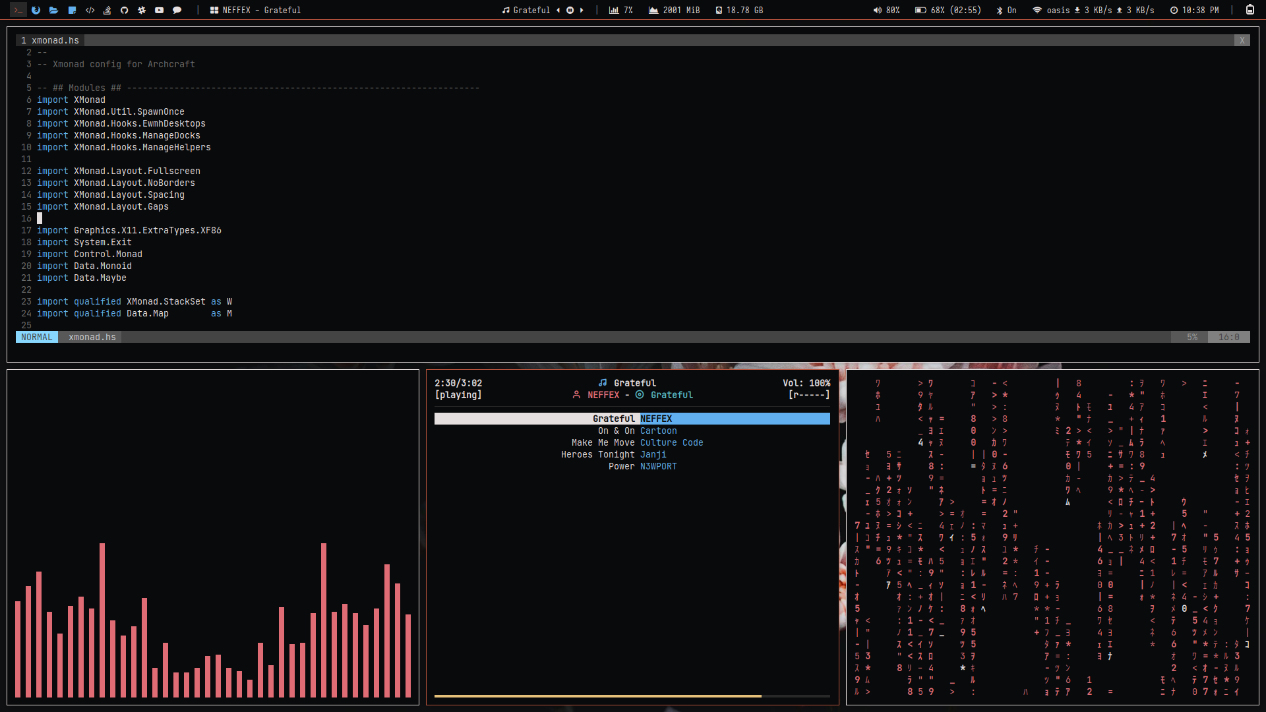The width and height of the screenshot is (1266, 712).
Task: Open the file manager folder icon
Action: click(53, 10)
